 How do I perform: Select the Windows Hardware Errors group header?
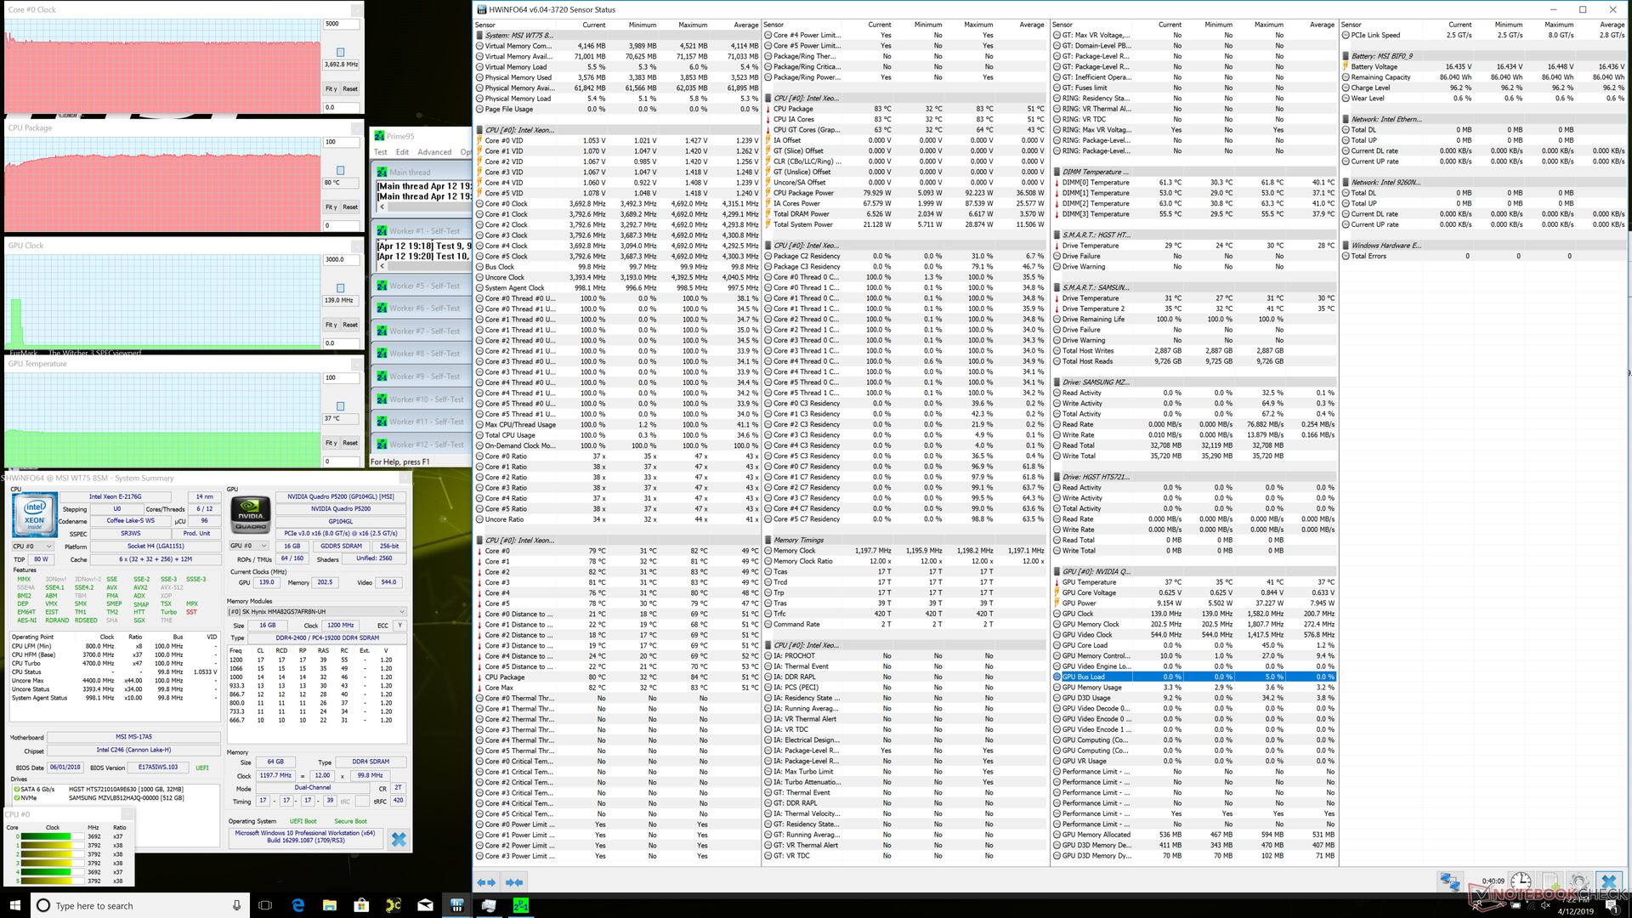[1483, 246]
